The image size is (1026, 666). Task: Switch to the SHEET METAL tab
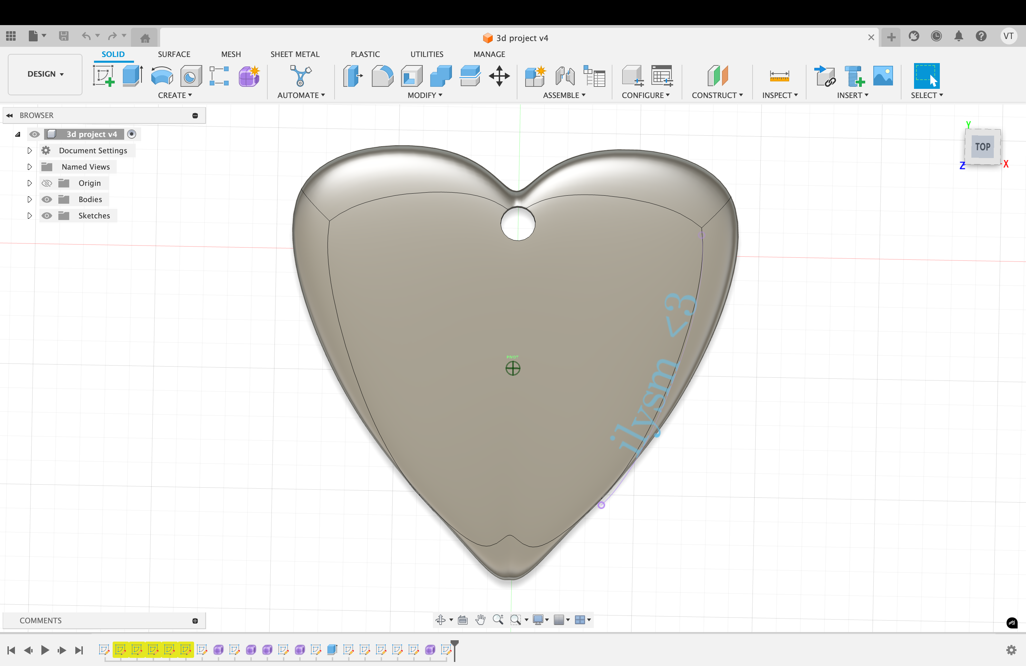(x=295, y=54)
